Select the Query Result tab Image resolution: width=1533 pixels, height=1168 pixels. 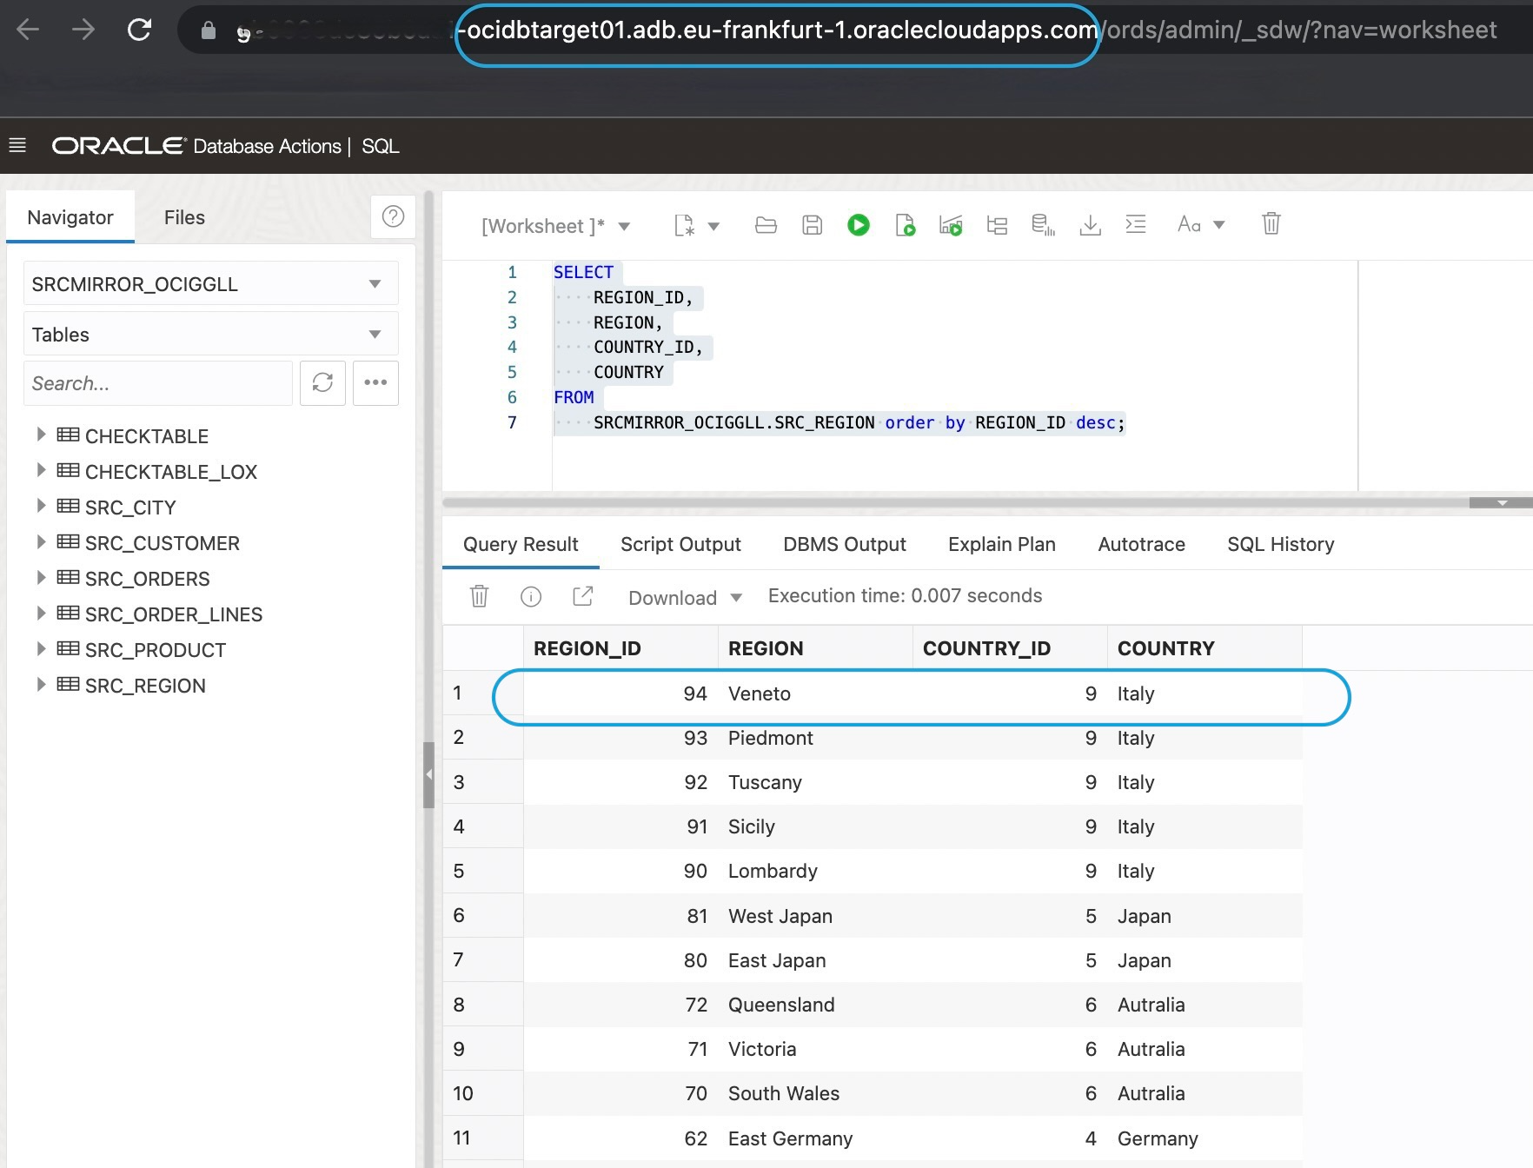[x=521, y=544]
